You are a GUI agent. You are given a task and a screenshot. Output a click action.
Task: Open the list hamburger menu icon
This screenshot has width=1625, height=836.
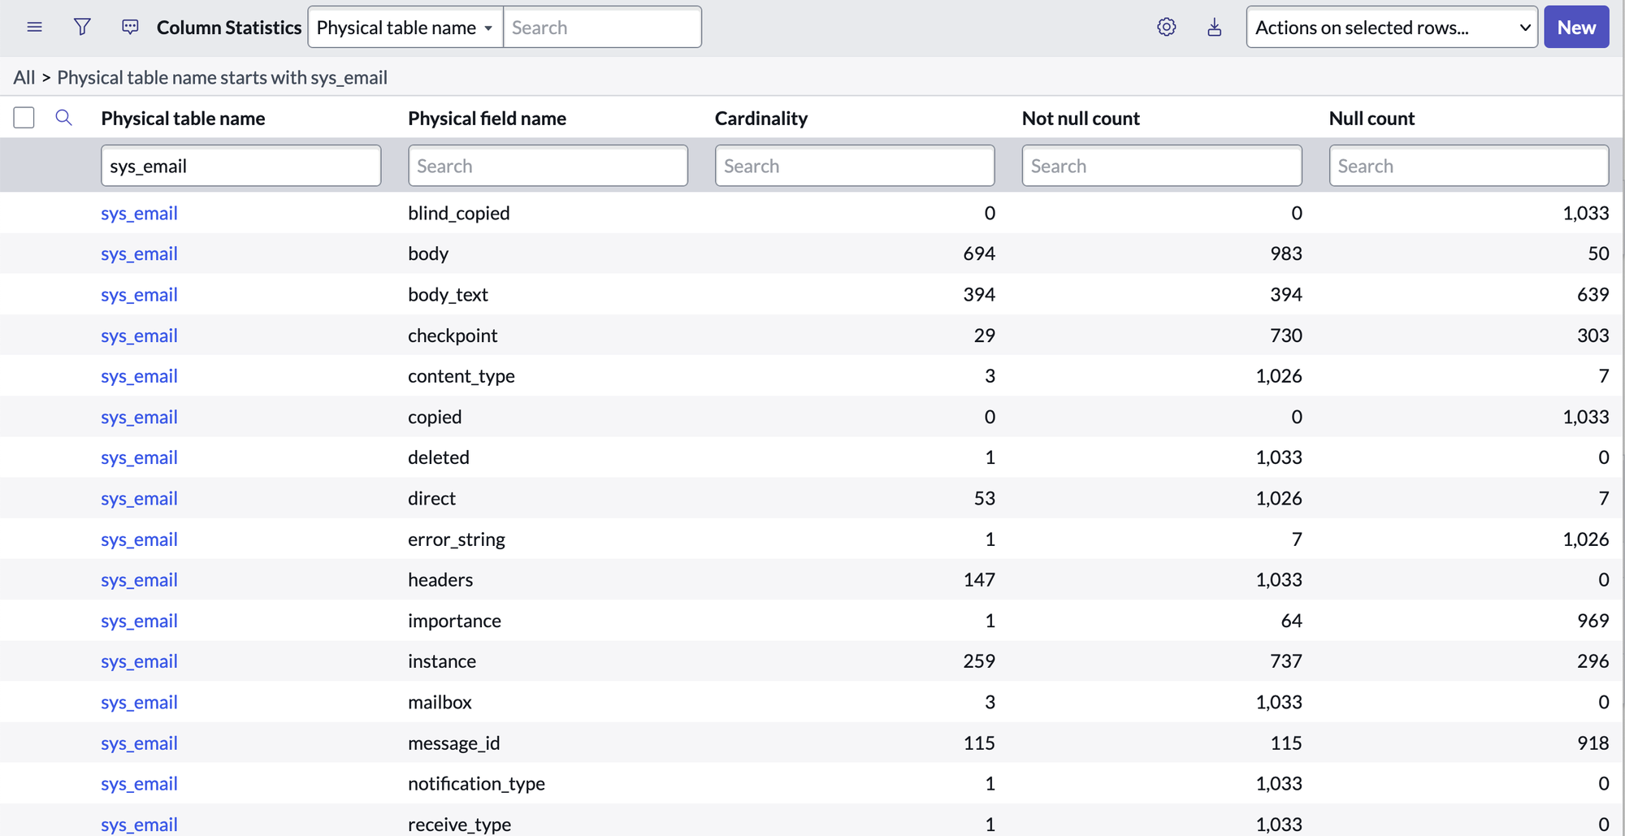(x=34, y=28)
